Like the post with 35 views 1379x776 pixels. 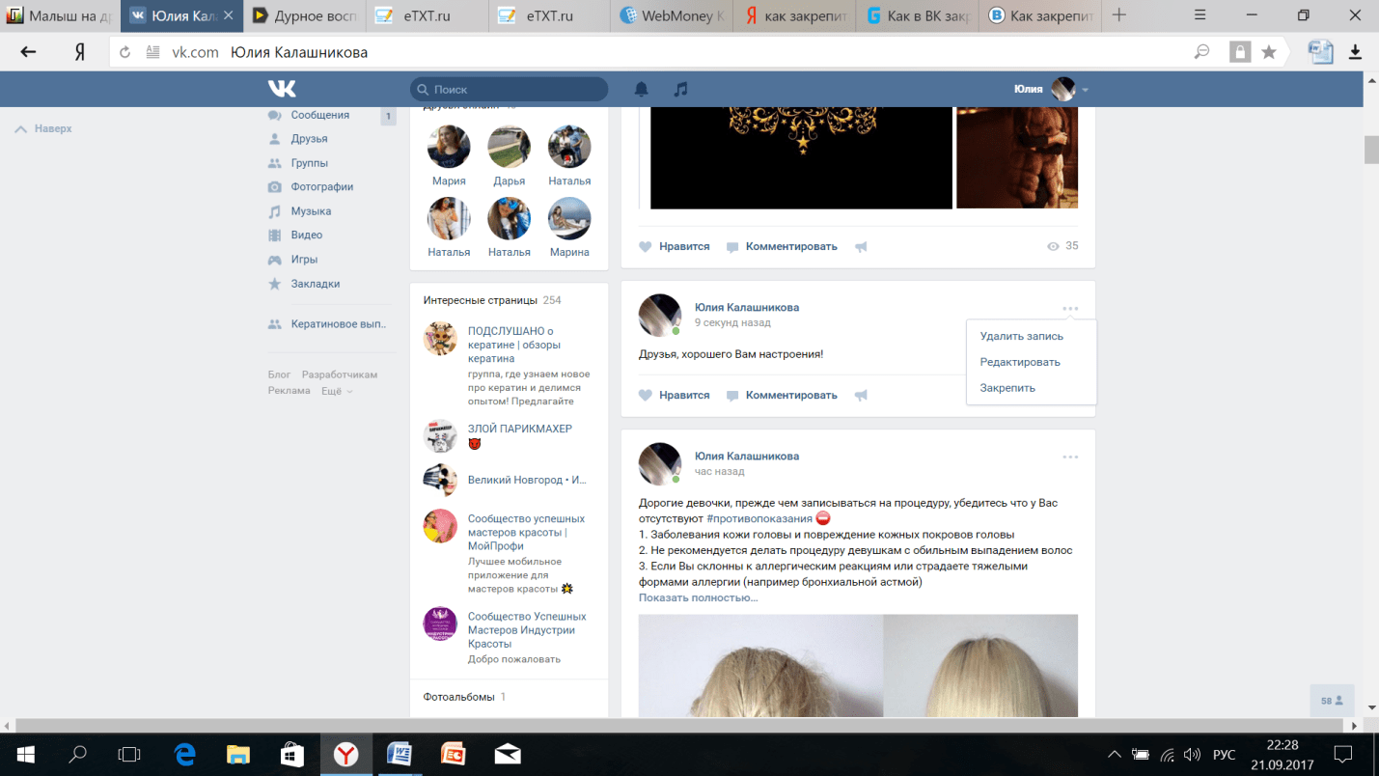click(x=675, y=247)
